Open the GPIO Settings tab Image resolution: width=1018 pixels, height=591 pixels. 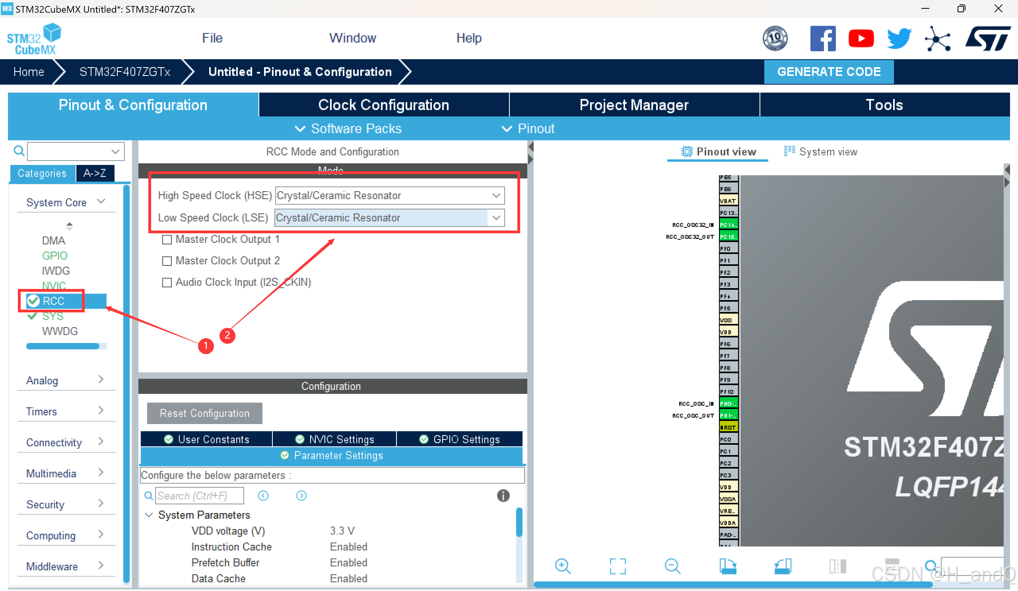pyautogui.click(x=459, y=440)
